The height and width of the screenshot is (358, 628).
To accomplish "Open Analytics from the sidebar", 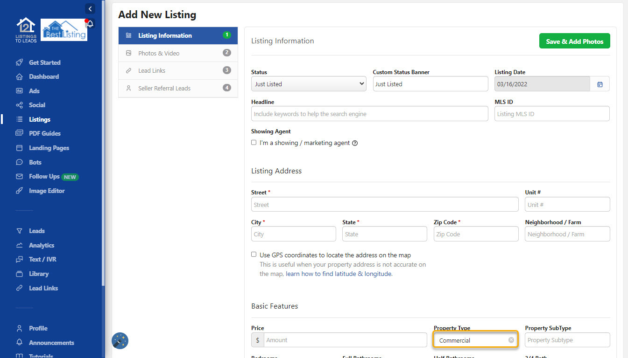I will click(41, 245).
